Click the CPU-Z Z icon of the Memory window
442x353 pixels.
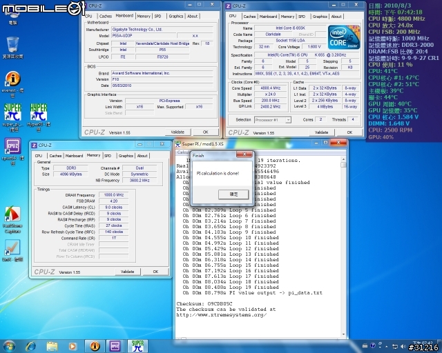tap(34, 145)
